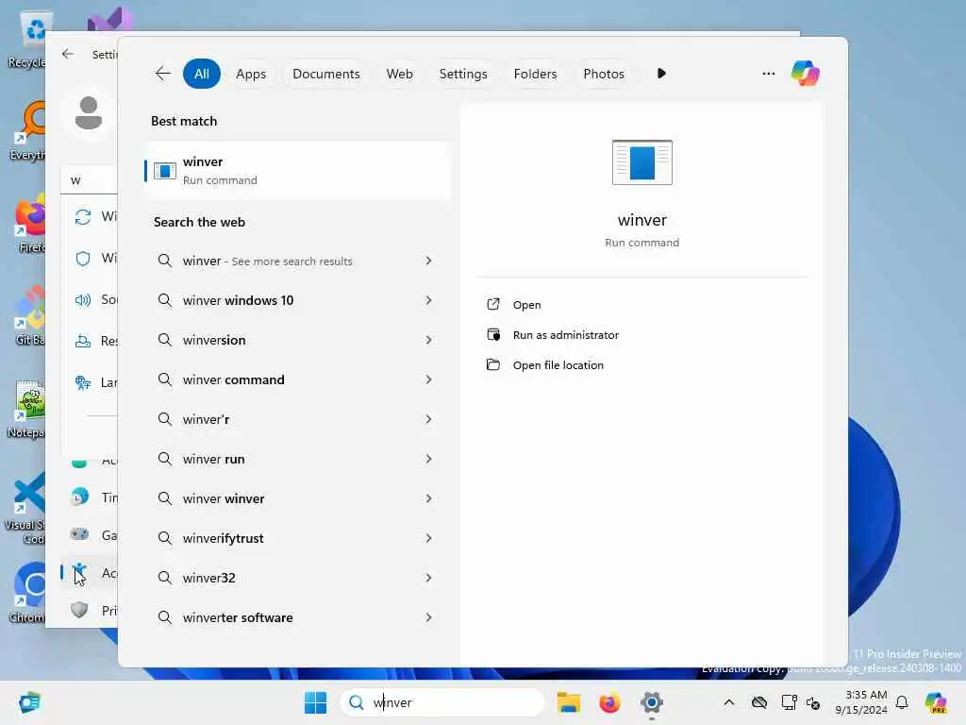Select Time & language icon in Settings

[x=79, y=497]
